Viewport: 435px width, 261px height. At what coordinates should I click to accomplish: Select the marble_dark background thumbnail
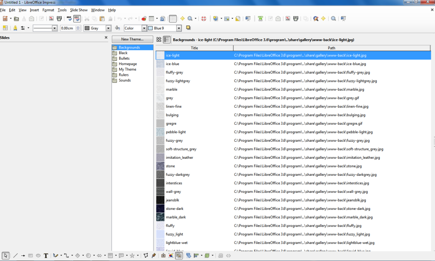[160, 217]
